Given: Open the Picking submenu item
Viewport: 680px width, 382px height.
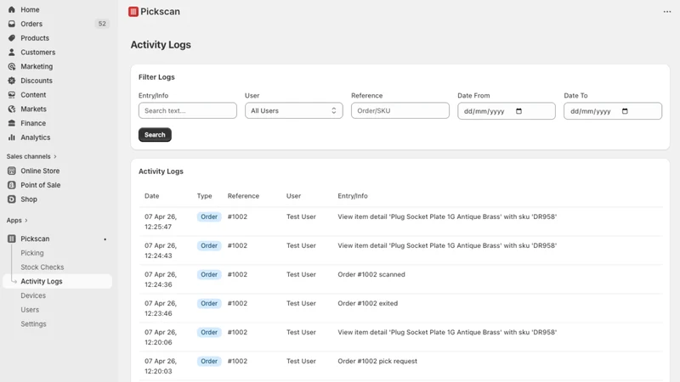Looking at the screenshot, I should 32,253.
